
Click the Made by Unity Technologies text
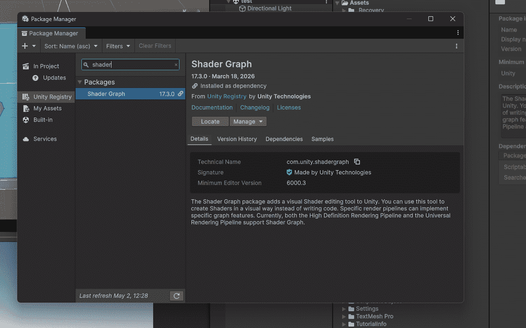333,173
